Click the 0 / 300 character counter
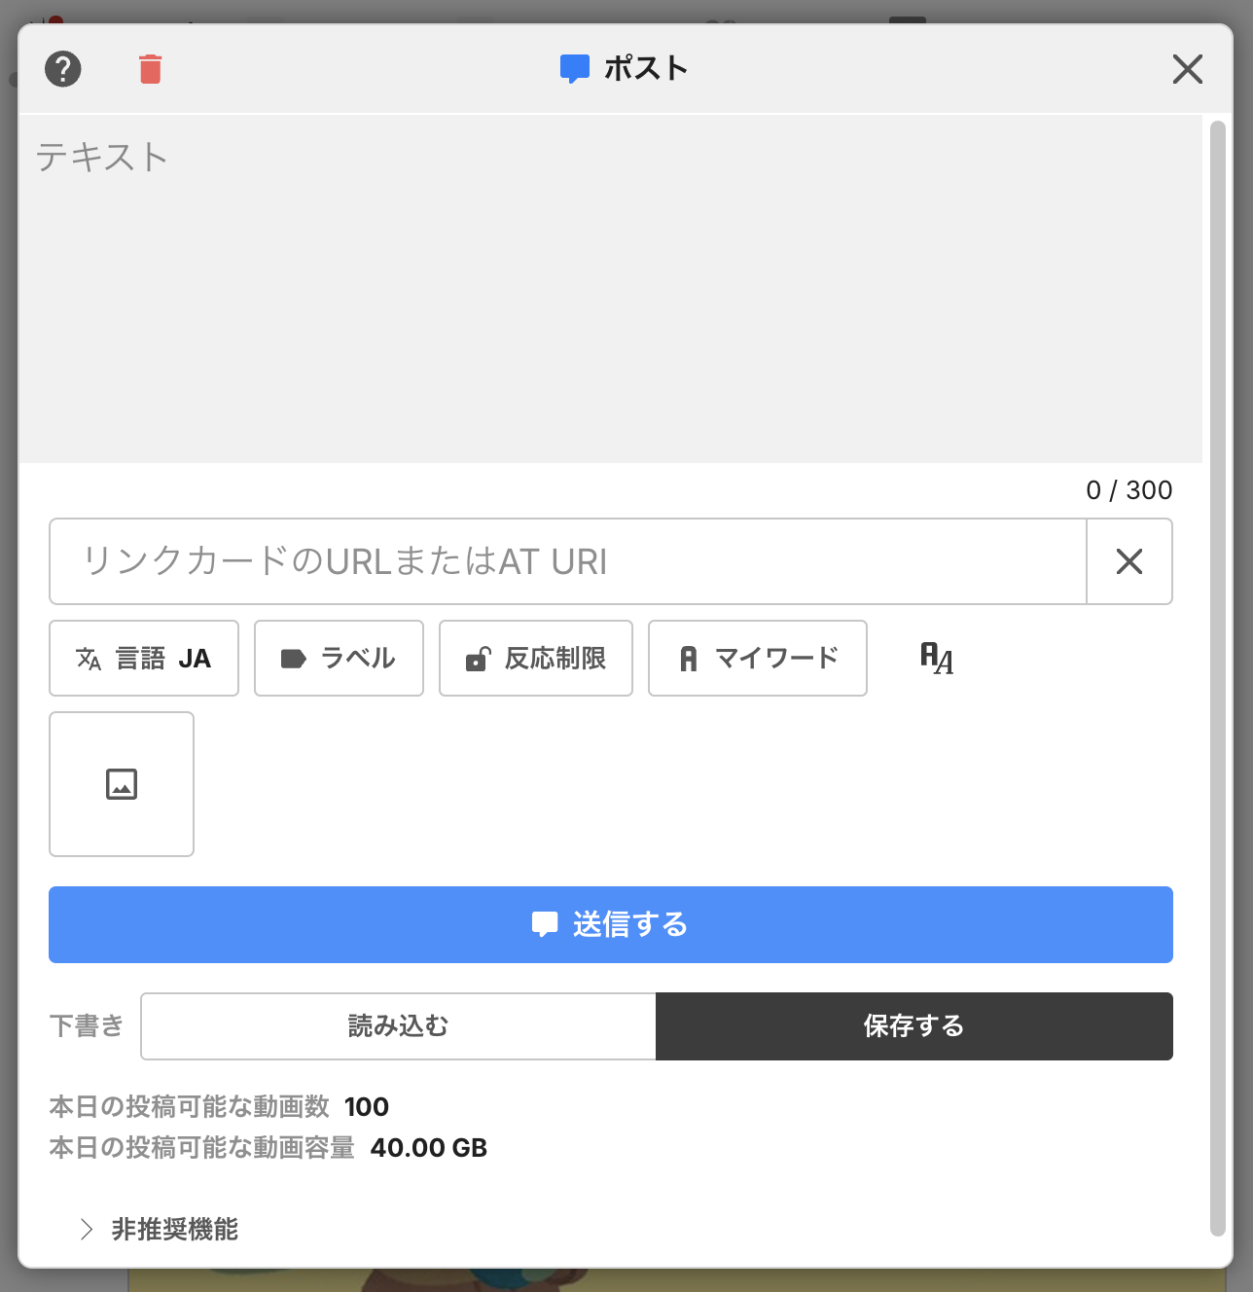Image resolution: width=1253 pixels, height=1292 pixels. (1128, 490)
